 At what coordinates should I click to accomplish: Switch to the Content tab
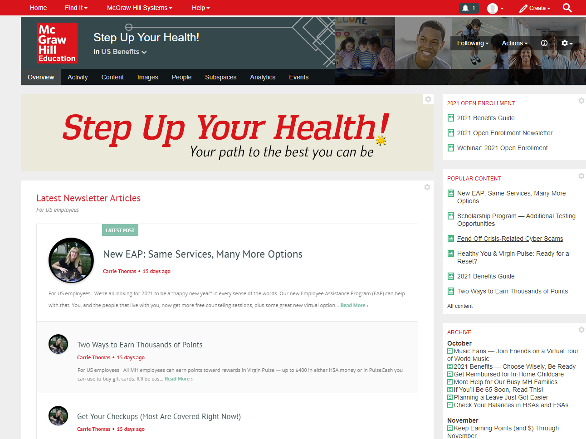tap(112, 77)
